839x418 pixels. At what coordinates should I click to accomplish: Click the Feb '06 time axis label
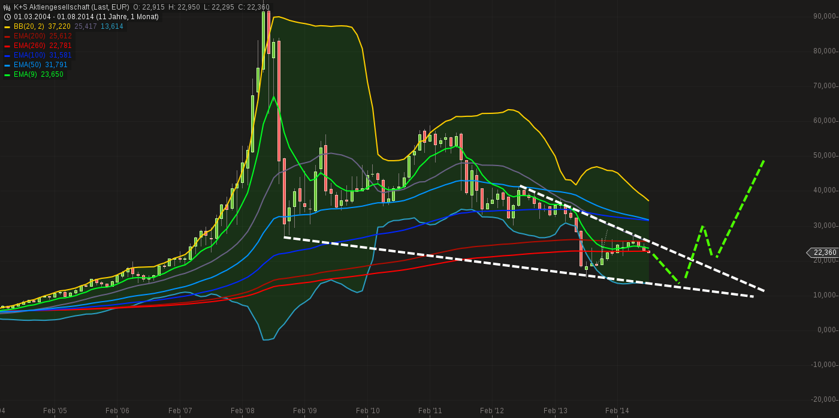[x=117, y=411]
